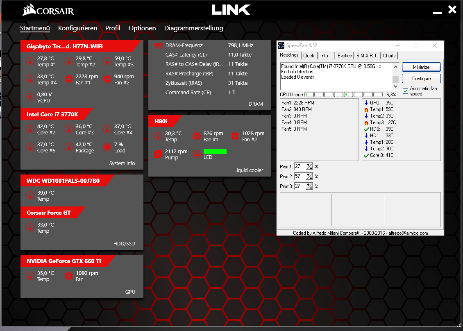The width and height of the screenshot is (463, 331).
Task: Click the Pwm3 value field
Action: (x=300, y=186)
